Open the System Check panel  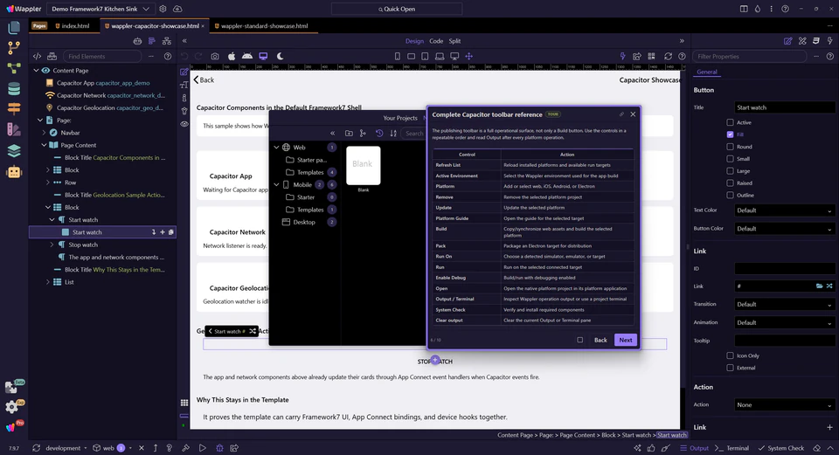[x=780, y=448]
